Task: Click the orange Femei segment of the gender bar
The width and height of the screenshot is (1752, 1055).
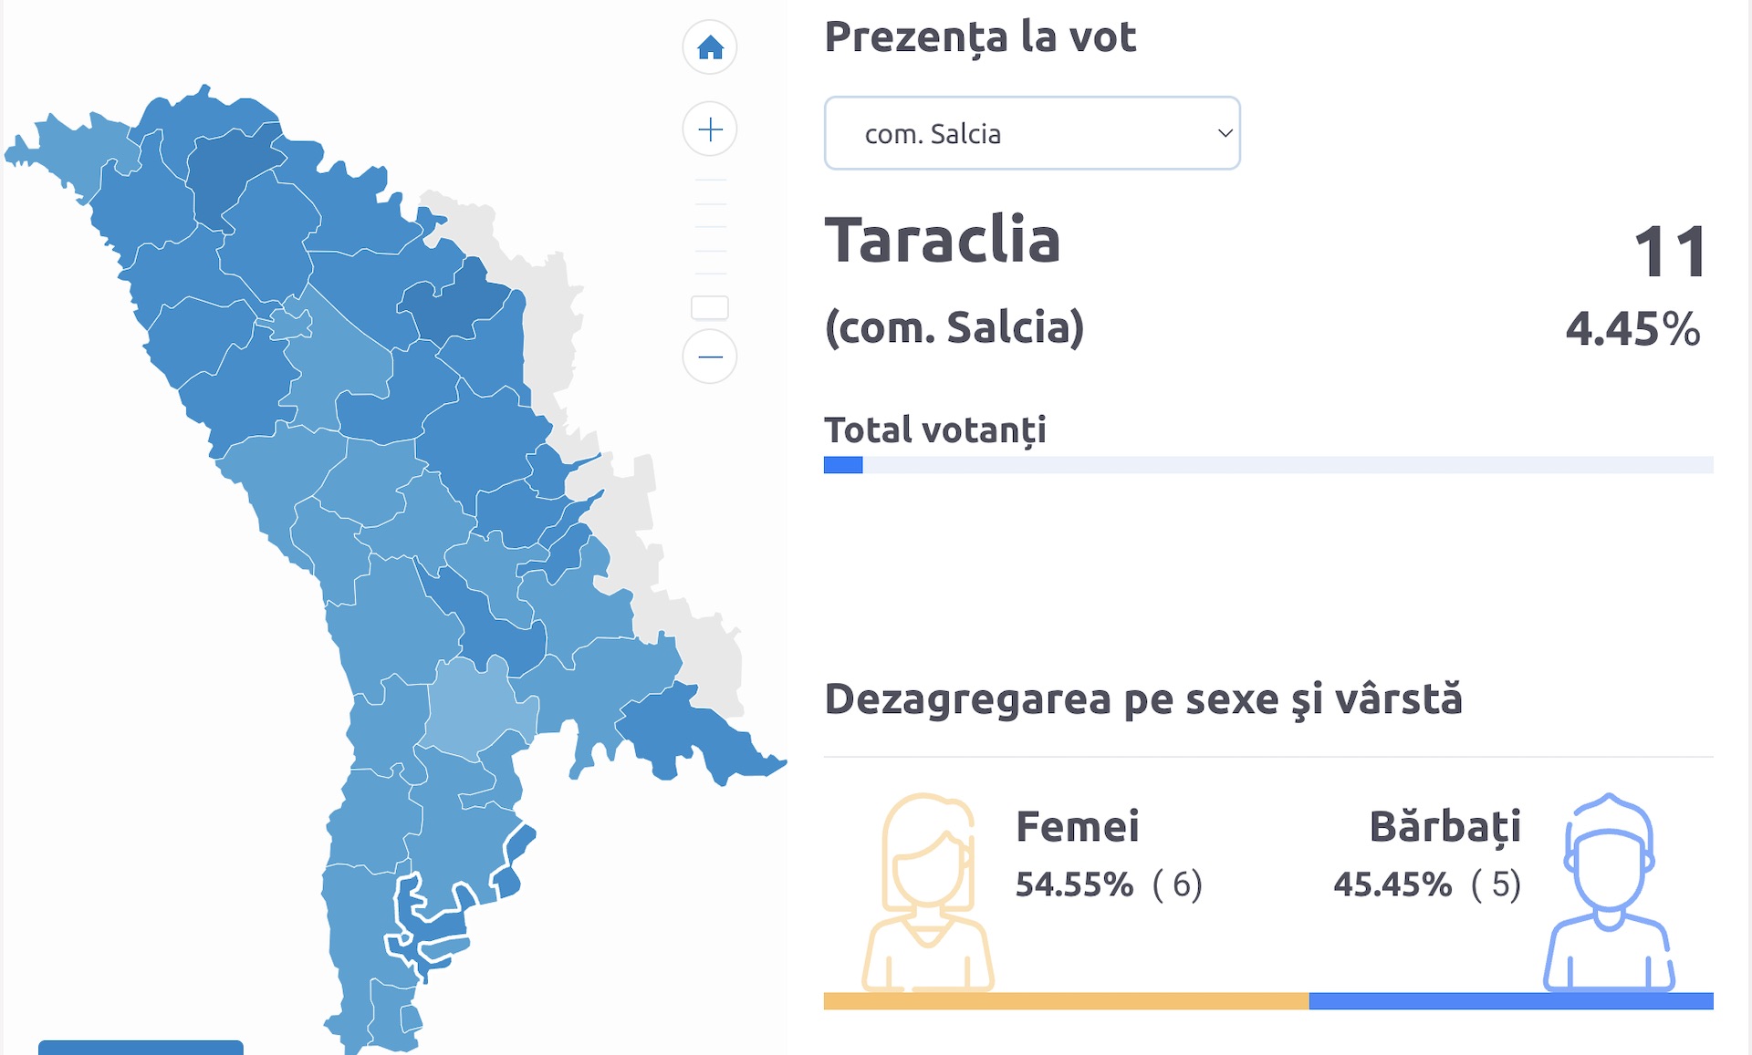Action: 1066,1001
